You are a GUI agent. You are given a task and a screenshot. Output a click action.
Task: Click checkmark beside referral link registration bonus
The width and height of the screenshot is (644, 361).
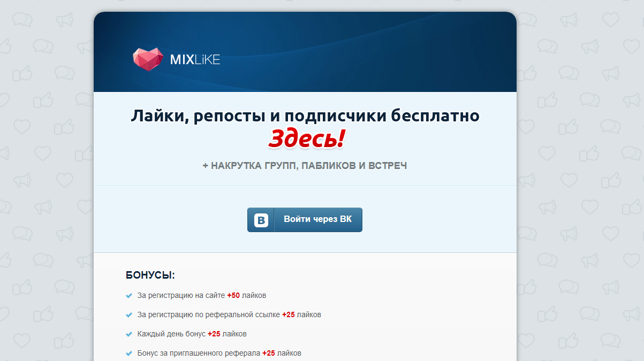(128, 315)
